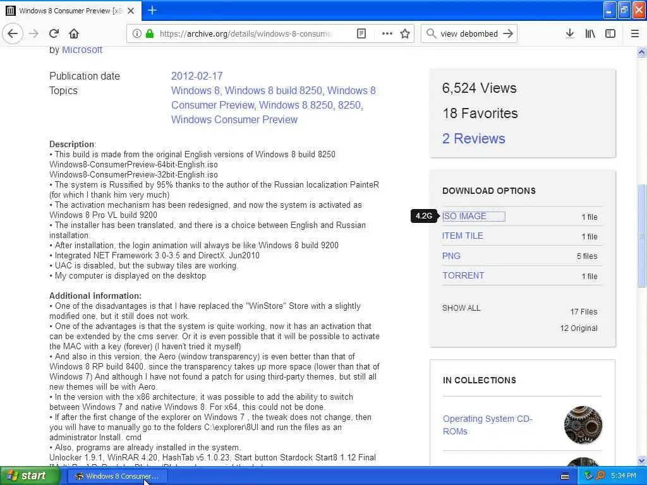Open the 2012-02-17 publication date link
Screen dimensions: 647x485
click(197, 76)
